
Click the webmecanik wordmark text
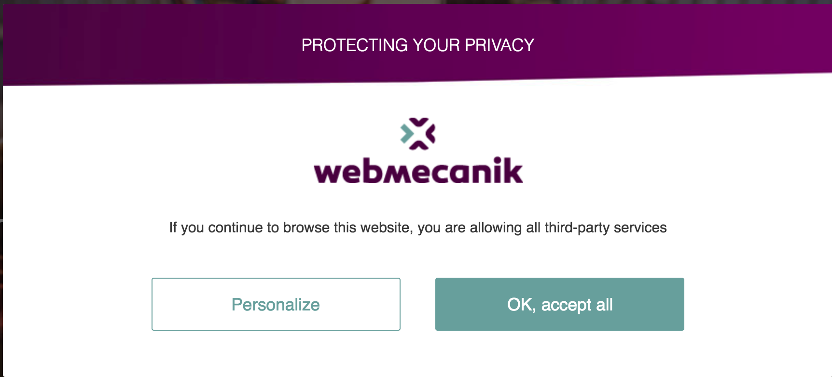(x=418, y=171)
